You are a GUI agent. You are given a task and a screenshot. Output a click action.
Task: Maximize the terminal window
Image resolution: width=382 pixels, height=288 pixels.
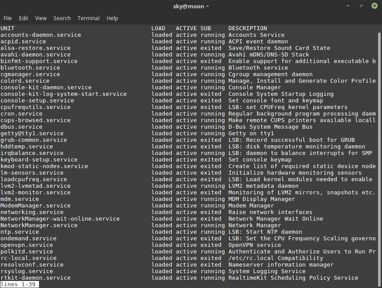tap(361, 6)
